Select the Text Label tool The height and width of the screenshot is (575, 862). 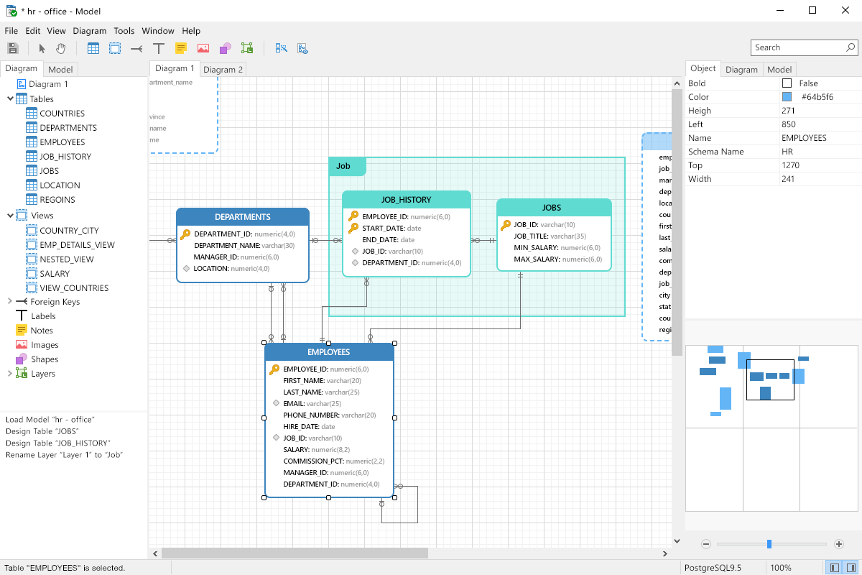(x=158, y=48)
